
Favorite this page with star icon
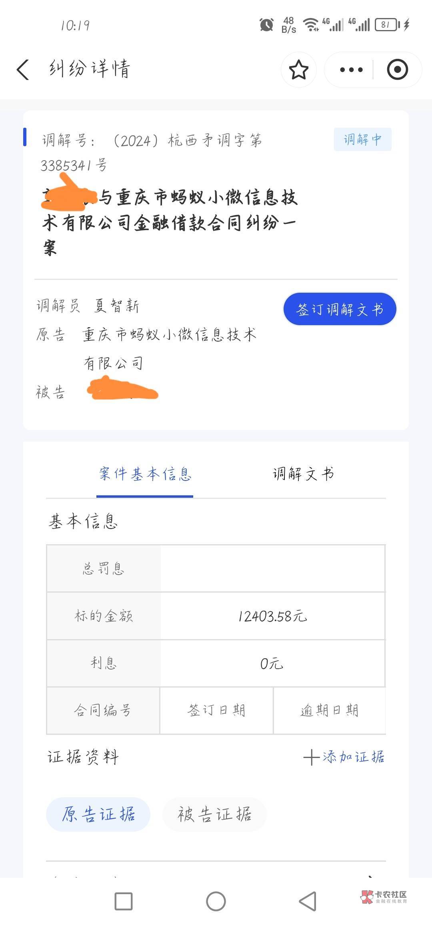coord(298,70)
